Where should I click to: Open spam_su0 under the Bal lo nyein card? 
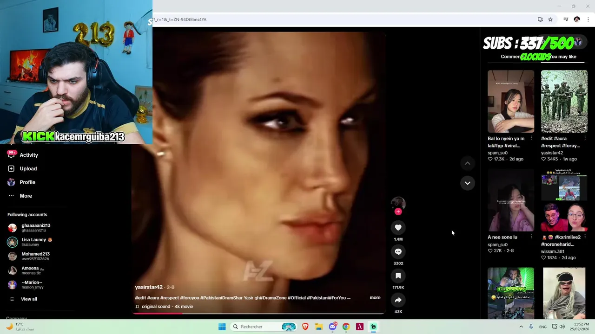click(x=497, y=153)
